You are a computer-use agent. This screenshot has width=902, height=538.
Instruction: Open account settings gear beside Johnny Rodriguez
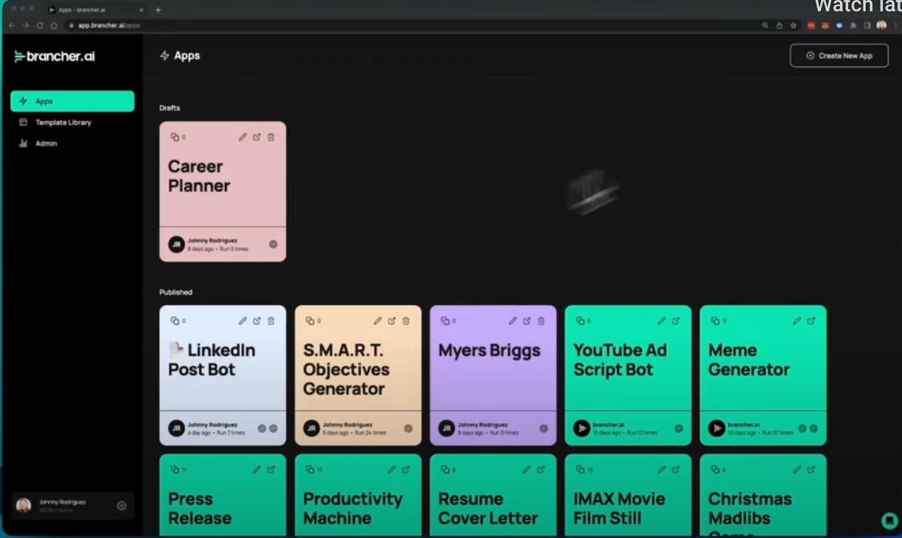point(121,506)
